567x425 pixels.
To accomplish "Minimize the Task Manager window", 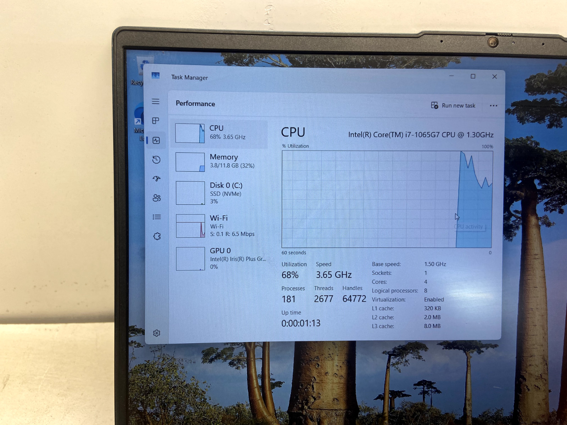I will pyautogui.click(x=451, y=76).
